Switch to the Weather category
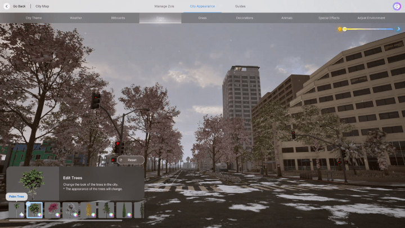Viewport: 405px width, 228px height. tap(76, 18)
